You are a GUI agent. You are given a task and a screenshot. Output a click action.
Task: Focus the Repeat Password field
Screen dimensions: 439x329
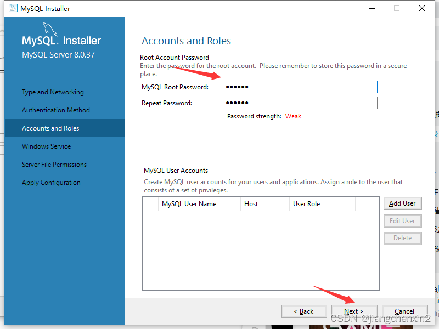(300, 103)
